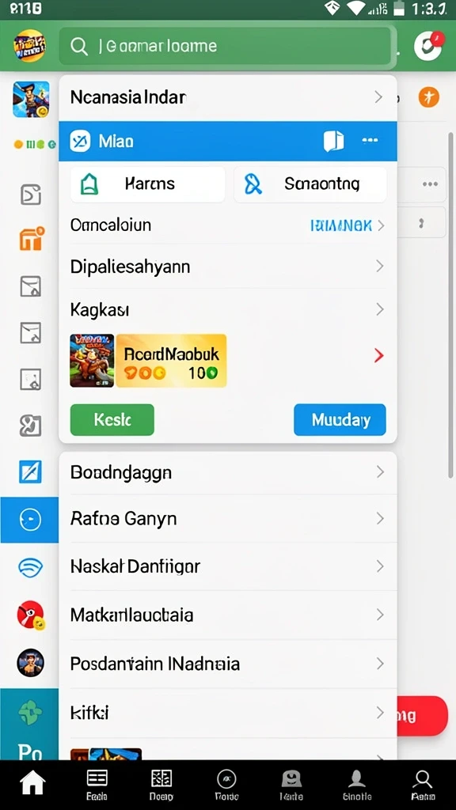Tap the dark round avatar sidebar icon
Viewport: 456px width, 810px height.
[31, 663]
